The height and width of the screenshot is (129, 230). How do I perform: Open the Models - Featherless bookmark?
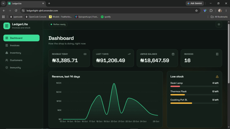point(60,17)
